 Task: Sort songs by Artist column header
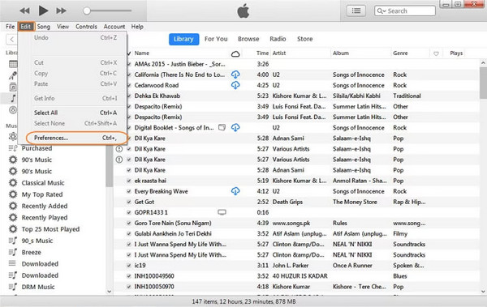pyautogui.click(x=279, y=53)
